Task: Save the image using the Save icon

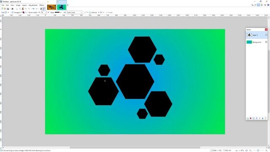Action: tap(8, 8)
